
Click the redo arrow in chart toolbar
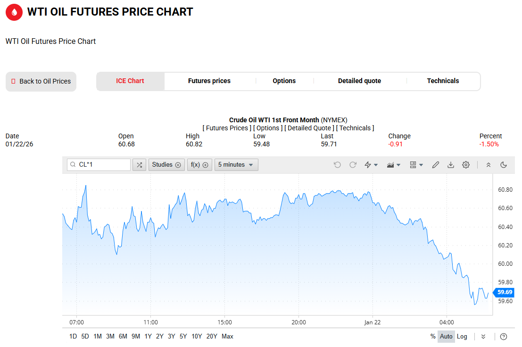[x=353, y=165]
